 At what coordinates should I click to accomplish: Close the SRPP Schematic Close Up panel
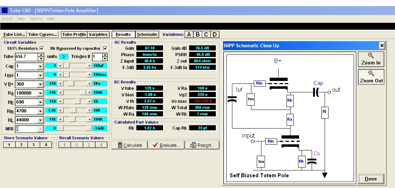pyautogui.click(x=382, y=45)
